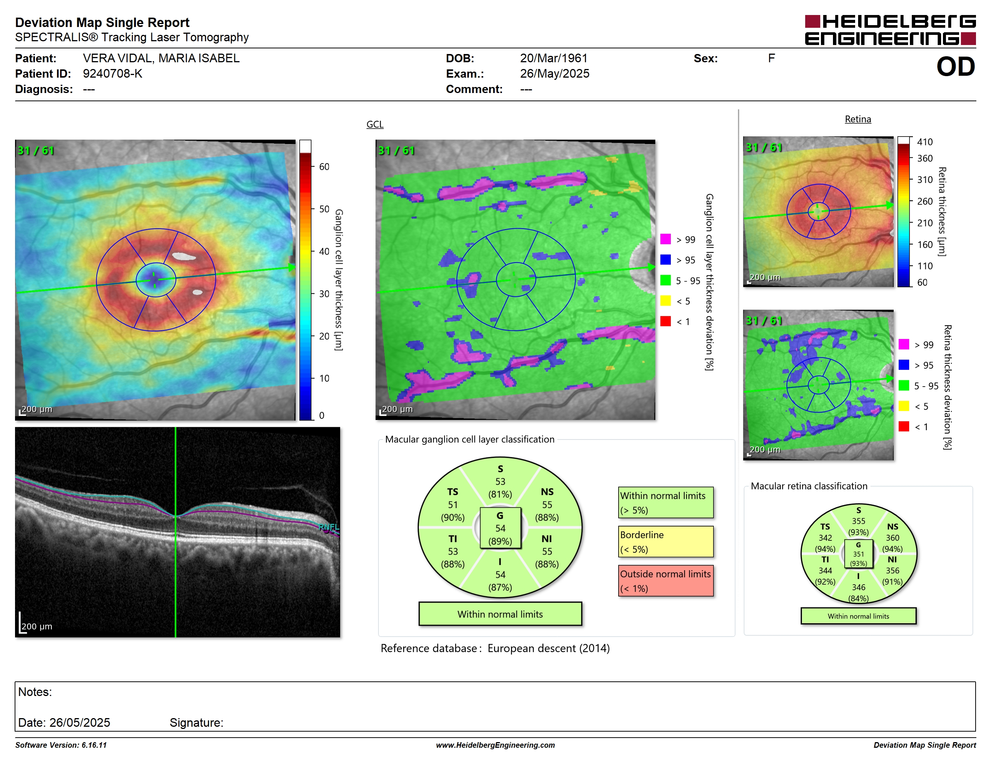Select retina sector NS with value 360
991x765 pixels.
point(892,537)
